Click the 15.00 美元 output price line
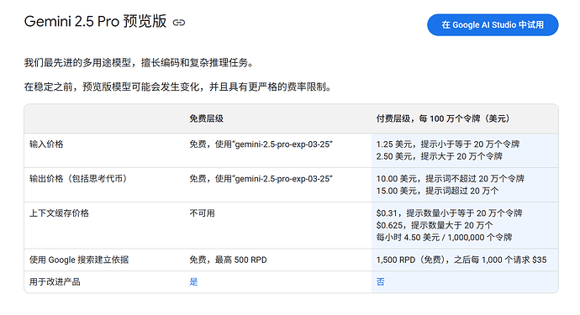Viewport: 580px width, 315px height. 437,191
